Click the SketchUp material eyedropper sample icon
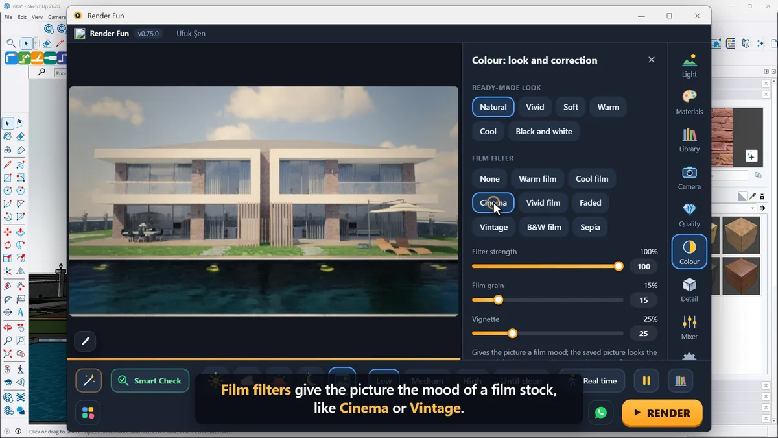The height and width of the screenshot is (438, 778). pos(753,197)
